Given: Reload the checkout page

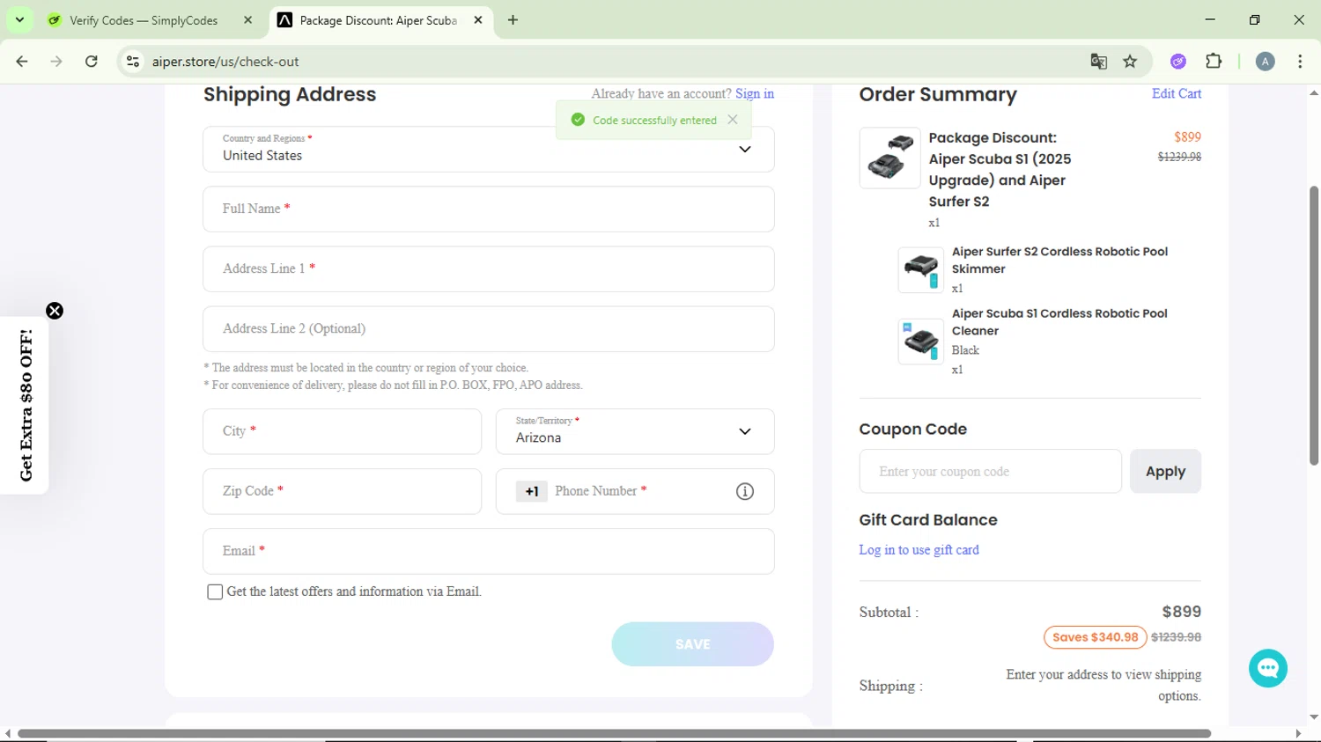Looking at the screenshot, I should pyautogui.click(x=92, y=62).
